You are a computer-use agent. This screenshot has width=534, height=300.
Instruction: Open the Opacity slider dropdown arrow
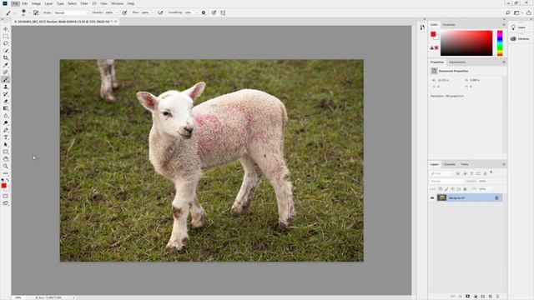point(117,12)
